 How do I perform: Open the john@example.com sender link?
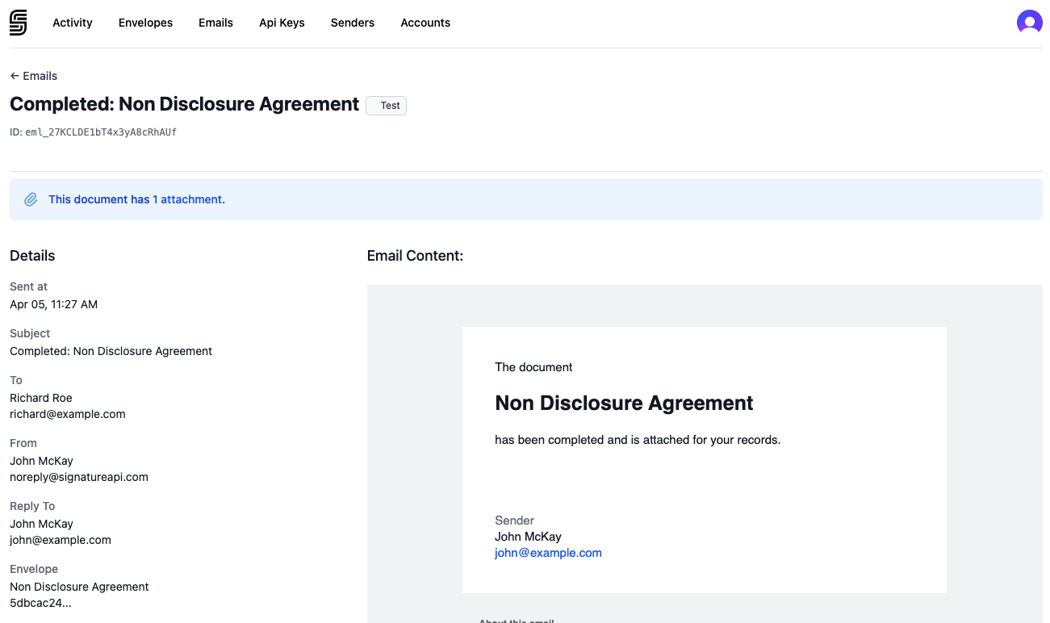[548, 553]
